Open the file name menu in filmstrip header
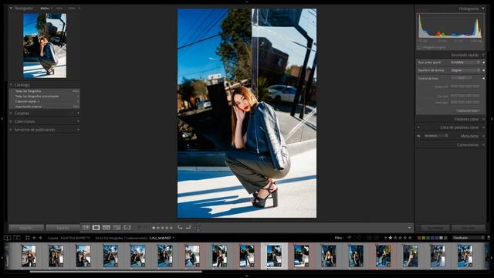The height and width of the screenshot is (278, 494). click(161, 238)
